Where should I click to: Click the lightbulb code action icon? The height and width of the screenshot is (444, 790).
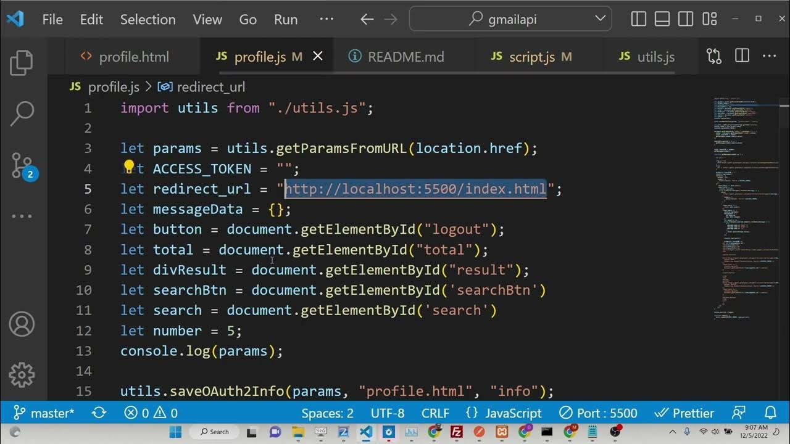click(x=129, y=166)
